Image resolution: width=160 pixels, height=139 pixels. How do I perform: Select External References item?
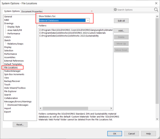14,61
